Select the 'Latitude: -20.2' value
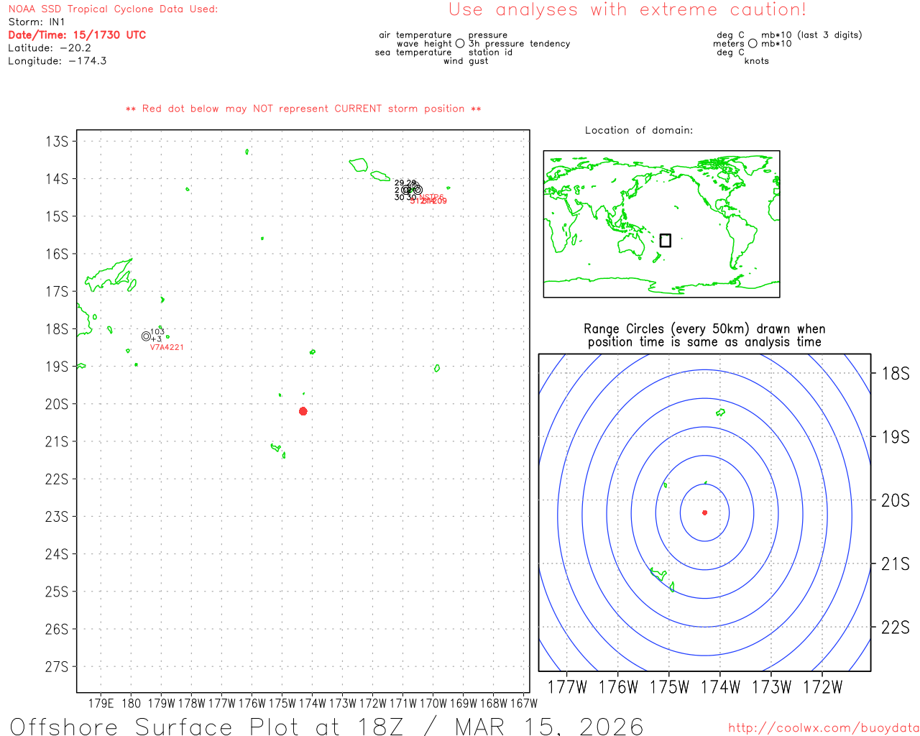Image resolution: width=920 pixels, height=736 pixels. point(50,48)
